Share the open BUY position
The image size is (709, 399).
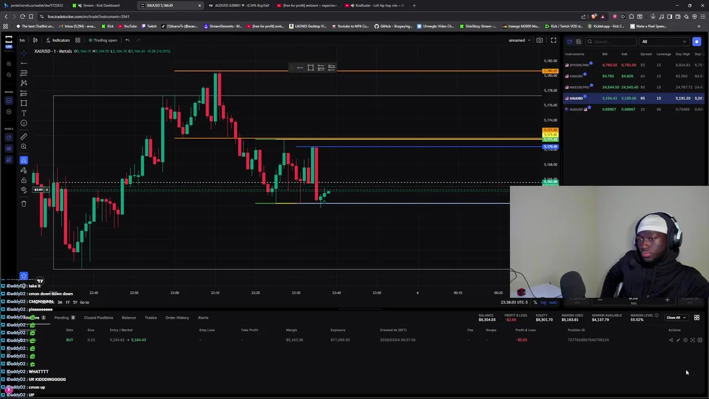[x=671, y=340]
